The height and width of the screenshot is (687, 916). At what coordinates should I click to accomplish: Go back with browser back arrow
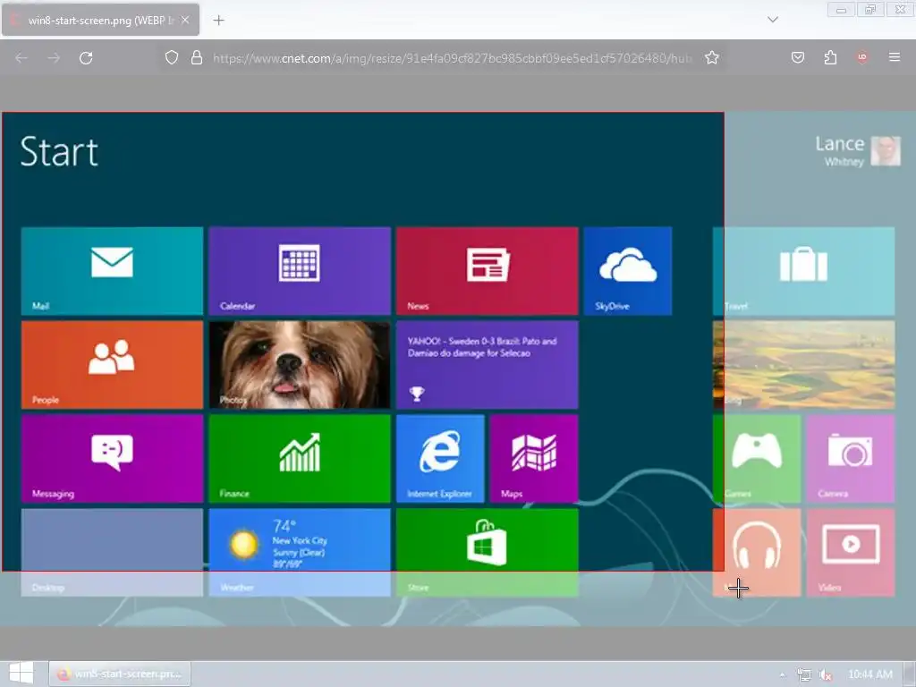[21, 58]
